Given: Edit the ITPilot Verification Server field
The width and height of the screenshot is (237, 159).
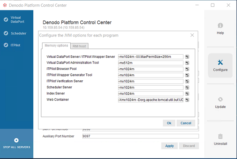Looking at the screenshot, I should click(x=151, y=82).
